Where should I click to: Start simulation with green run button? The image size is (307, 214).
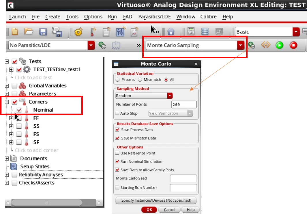pos(279,45)
